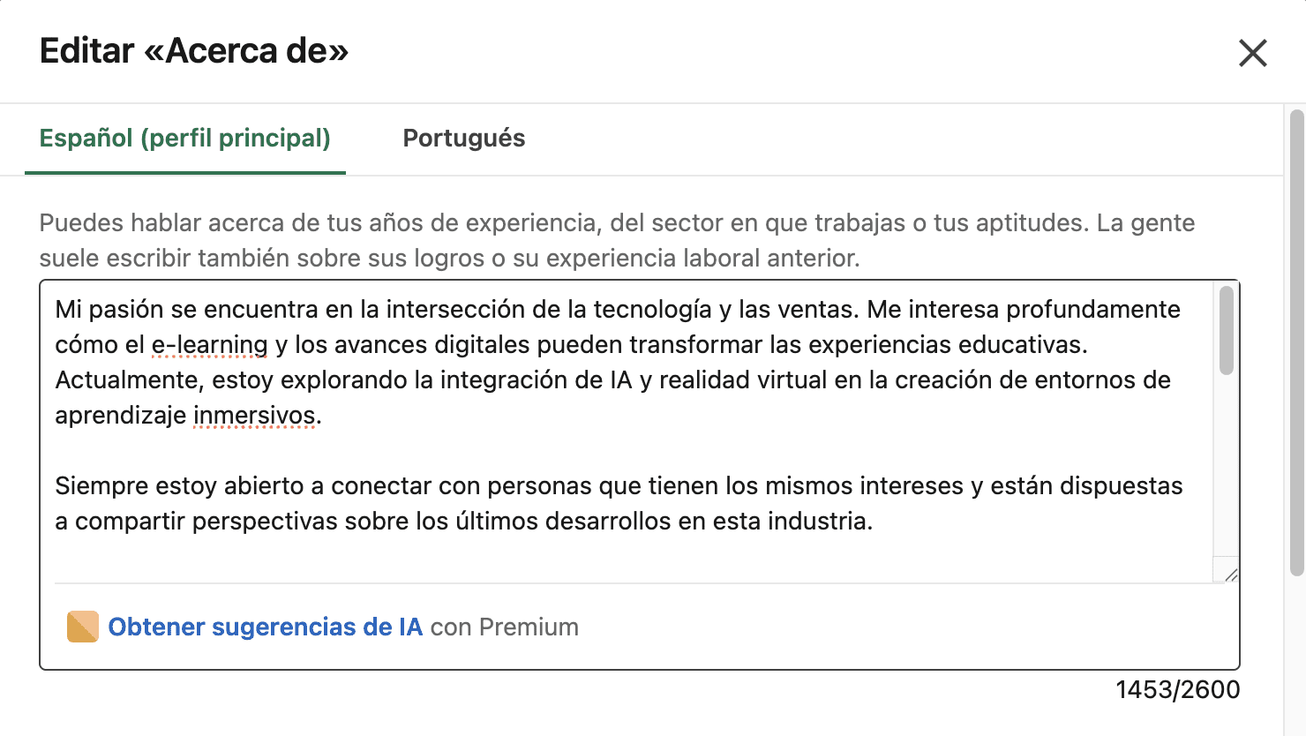
Task: Click the 1453/2600 character counter
Action: point(1177,689)
